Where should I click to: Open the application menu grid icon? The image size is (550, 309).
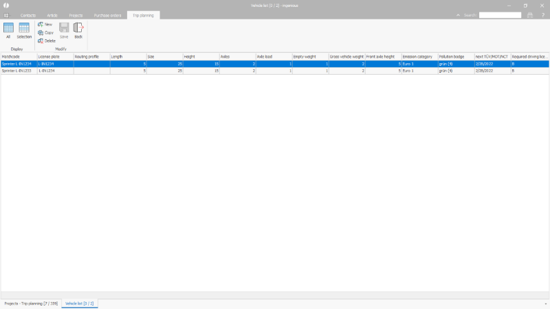(6, 14)
